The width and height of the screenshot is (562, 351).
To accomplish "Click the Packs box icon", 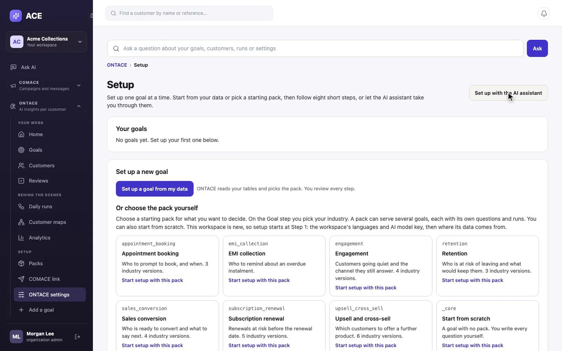I will coord(21,263).
